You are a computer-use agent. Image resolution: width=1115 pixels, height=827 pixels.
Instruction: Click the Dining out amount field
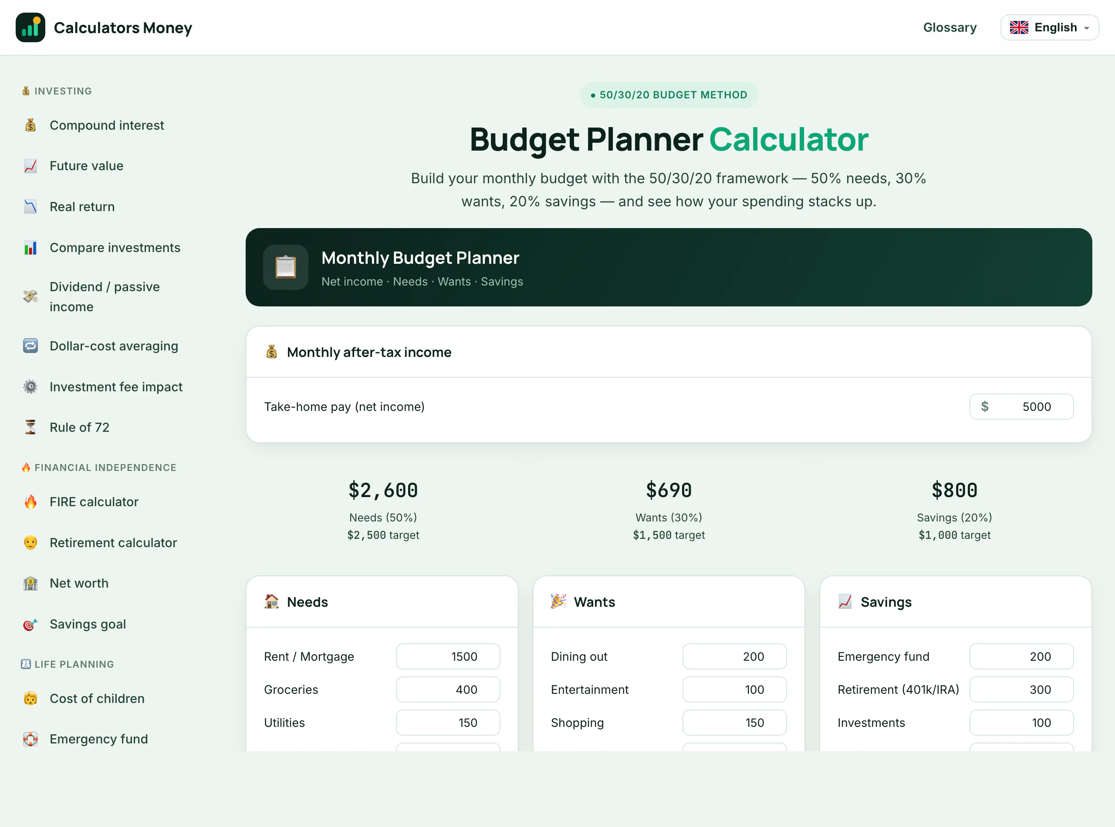734,656
